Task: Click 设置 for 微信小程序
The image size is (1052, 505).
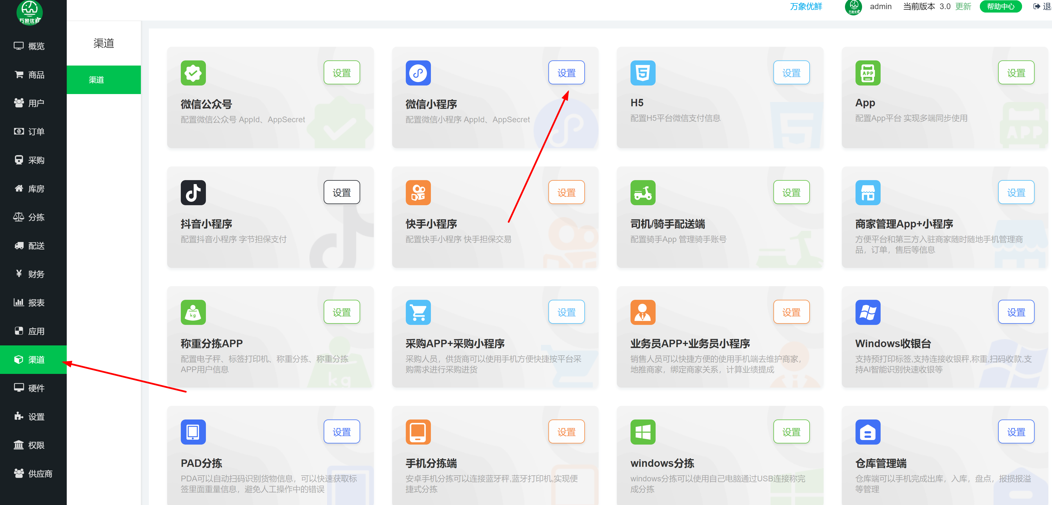Action: [566, 73]
